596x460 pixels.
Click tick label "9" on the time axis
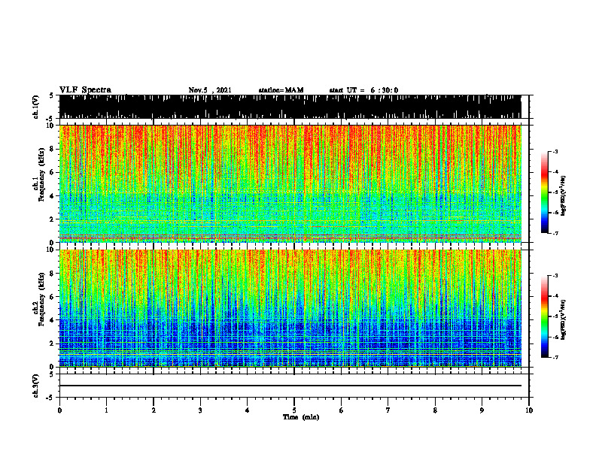tap(482, 410)
